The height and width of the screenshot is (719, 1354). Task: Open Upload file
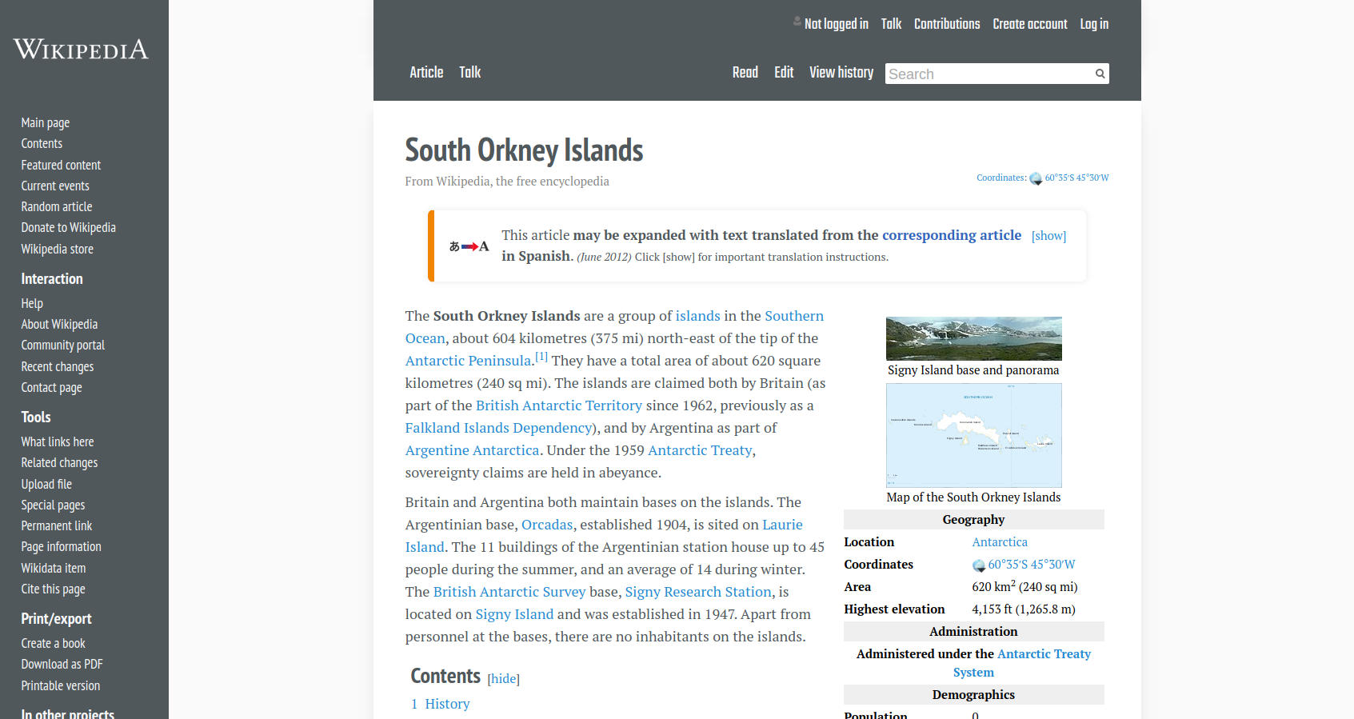click(x=46, y=484)
